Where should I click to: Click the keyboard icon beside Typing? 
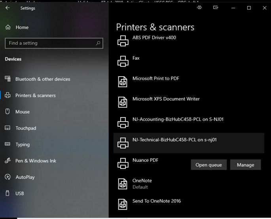pyautogui.click(x=8, y=144)
